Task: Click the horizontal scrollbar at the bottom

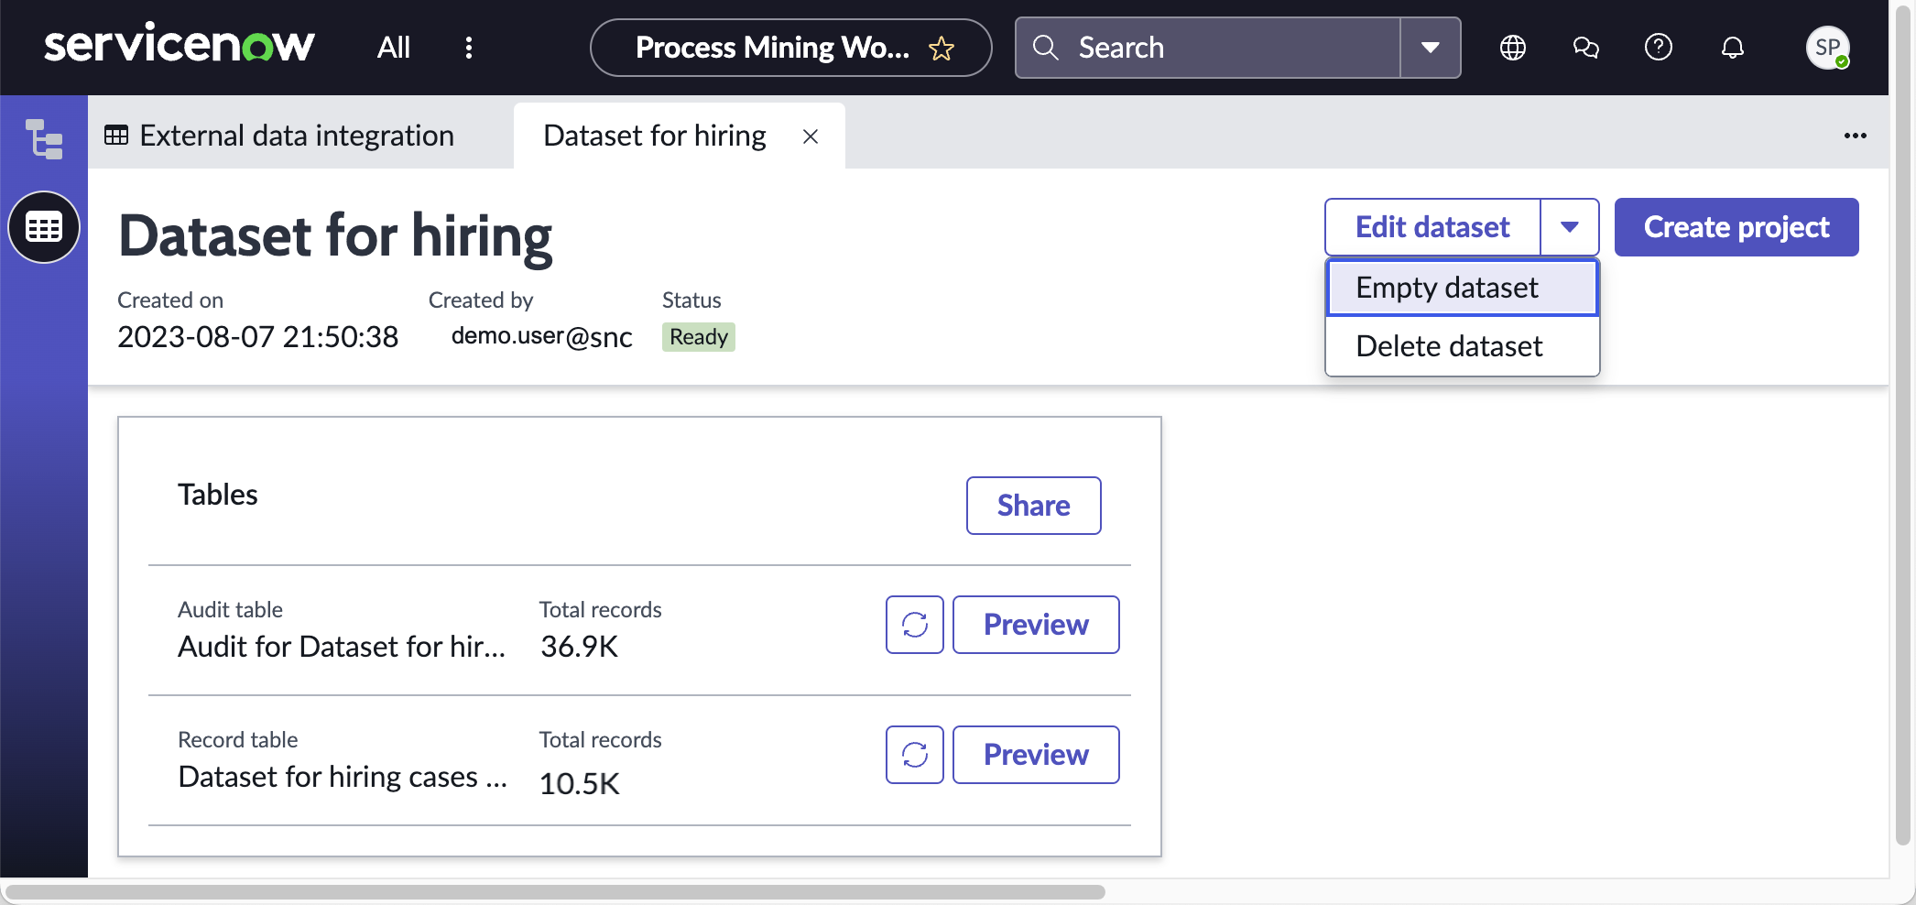Action: click(555, 892)
